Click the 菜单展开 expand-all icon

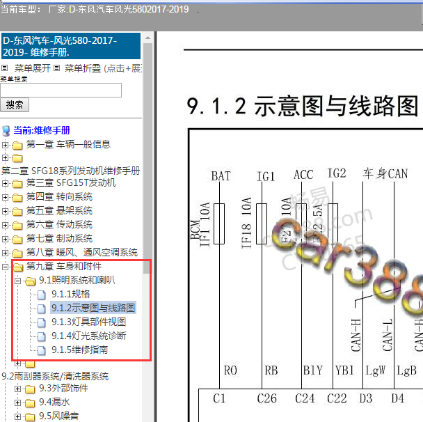[5, 68]
